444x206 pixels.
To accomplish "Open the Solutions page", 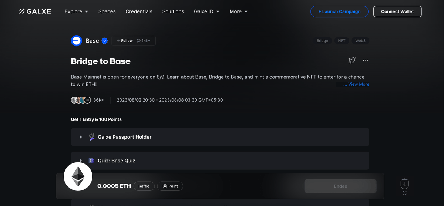I will (173, 11).
